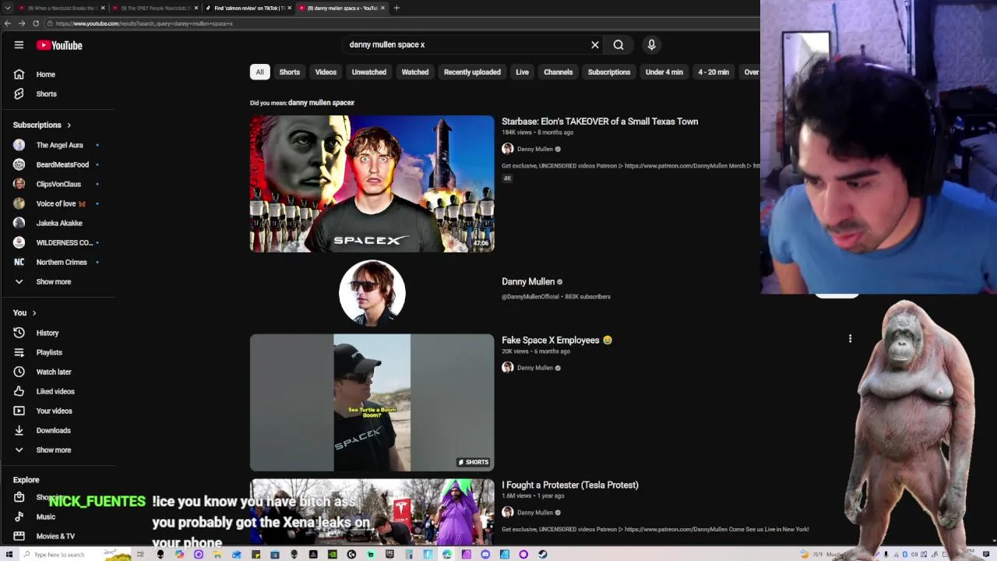Select the Watched filter chip
The image size is (997, 561).
point(415,72)
